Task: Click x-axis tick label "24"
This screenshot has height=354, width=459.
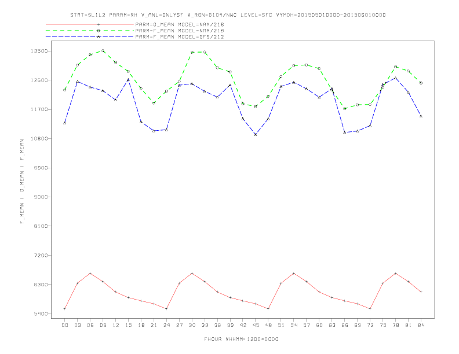Action: tap(166, 325)
